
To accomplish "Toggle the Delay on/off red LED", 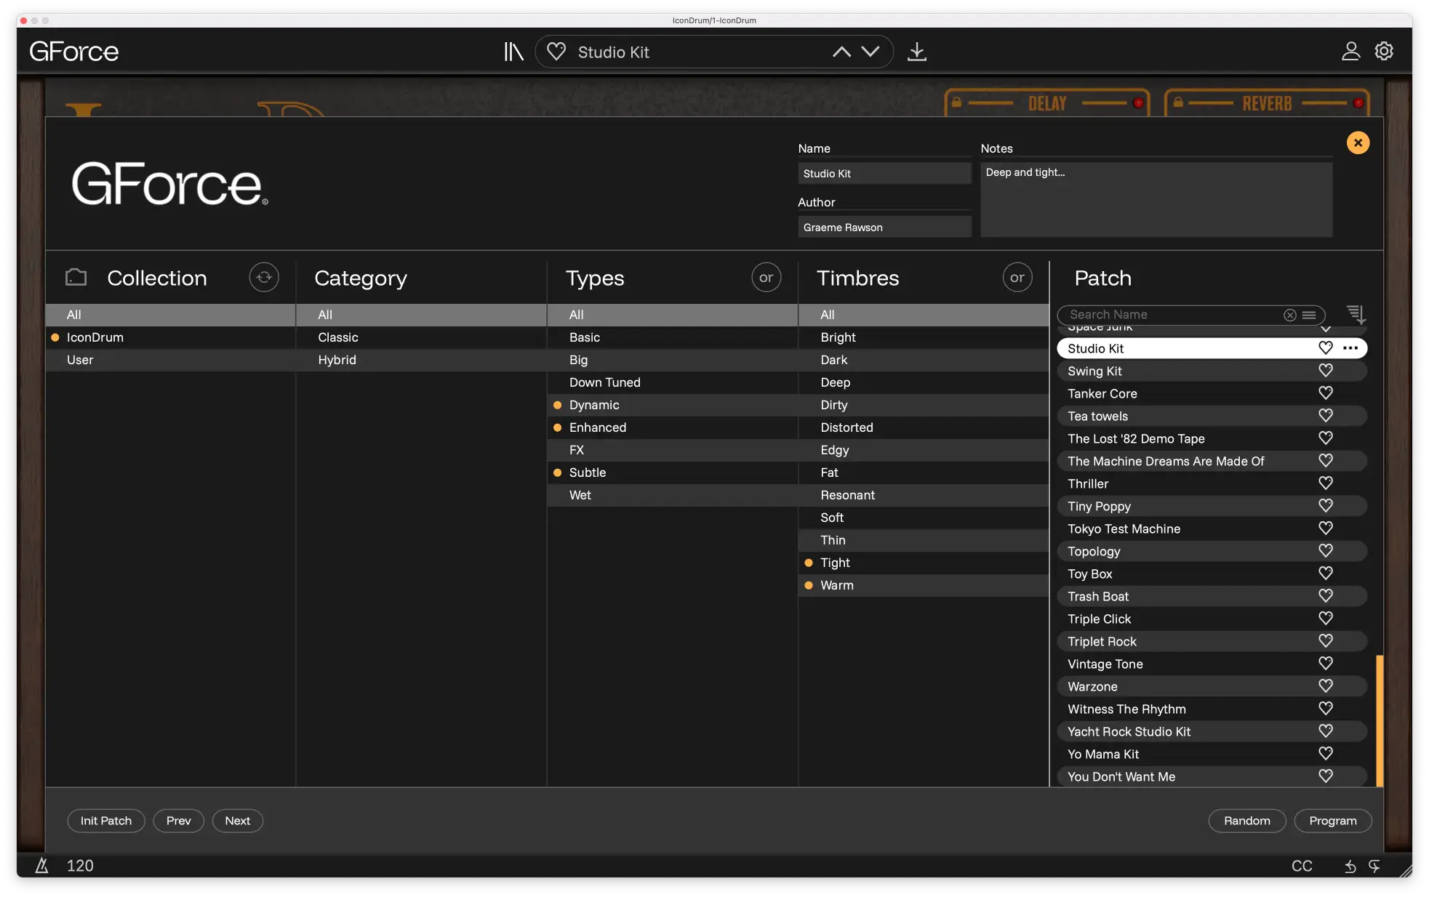I will [x=1138, y=103].
